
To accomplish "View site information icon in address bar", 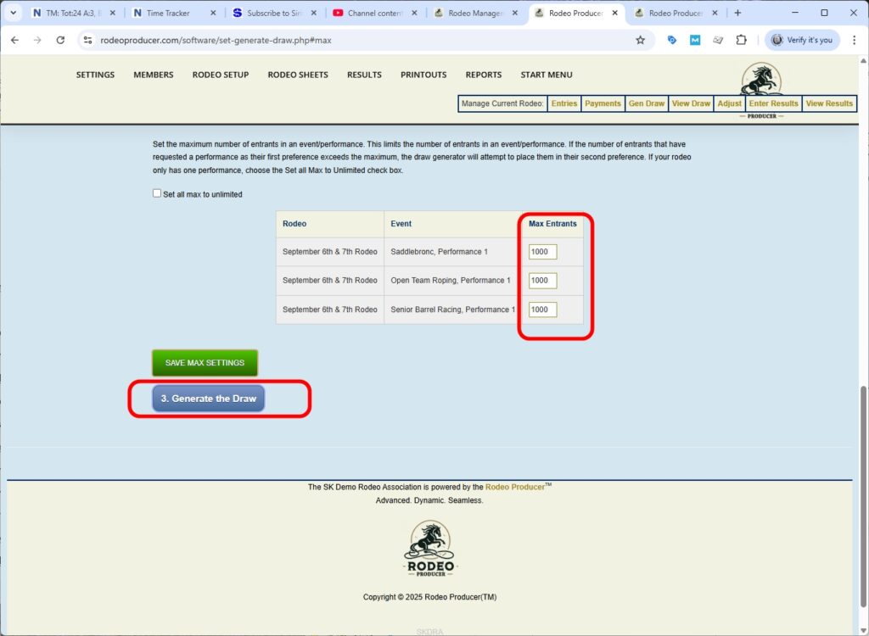I will tap(87, 40).
